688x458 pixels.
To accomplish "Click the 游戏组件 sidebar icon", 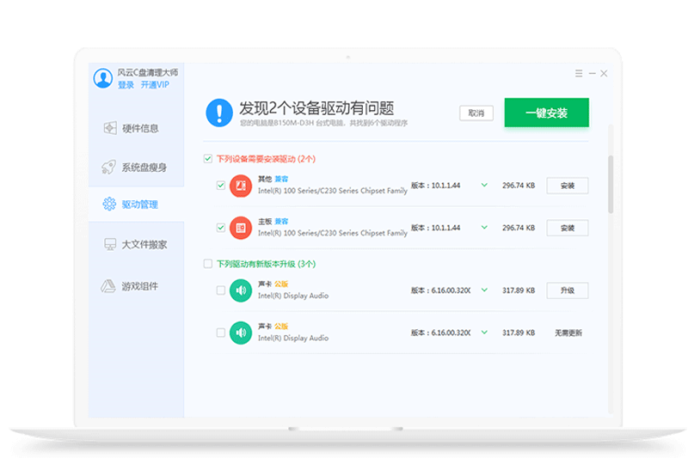I will 109,286.
